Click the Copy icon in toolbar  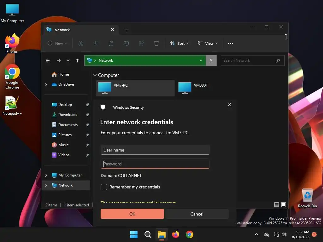click(96, 43)
